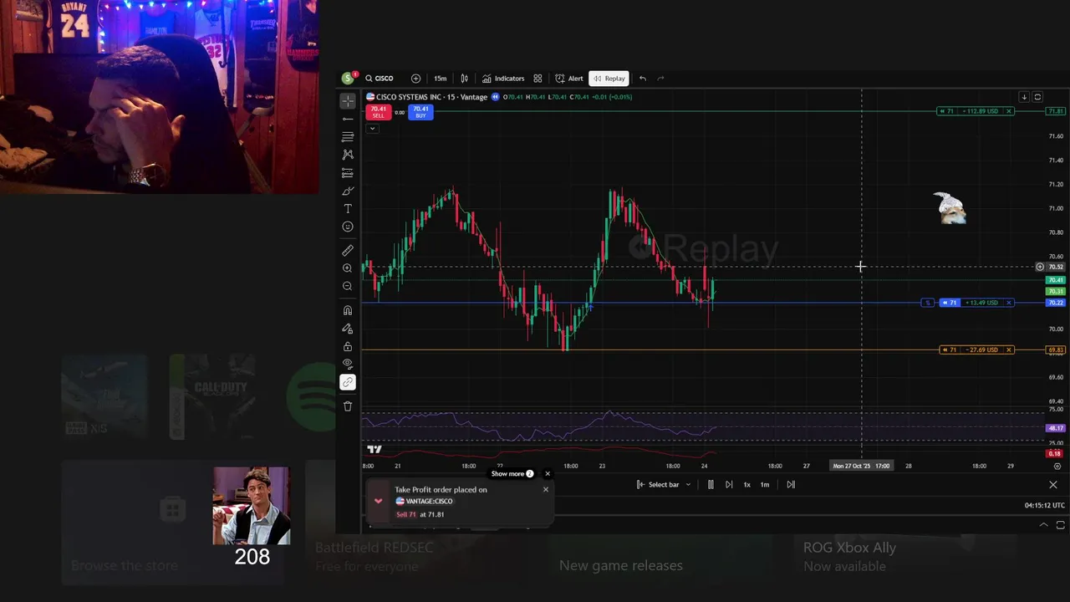Close the take profit order line at 71.81

(1009, 111)
